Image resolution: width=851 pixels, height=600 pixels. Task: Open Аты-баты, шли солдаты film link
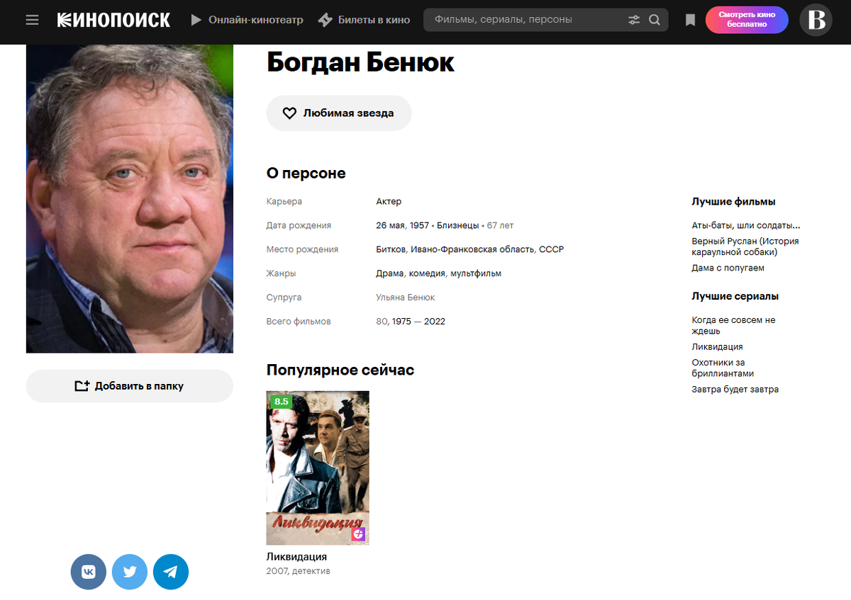[746, 226]
